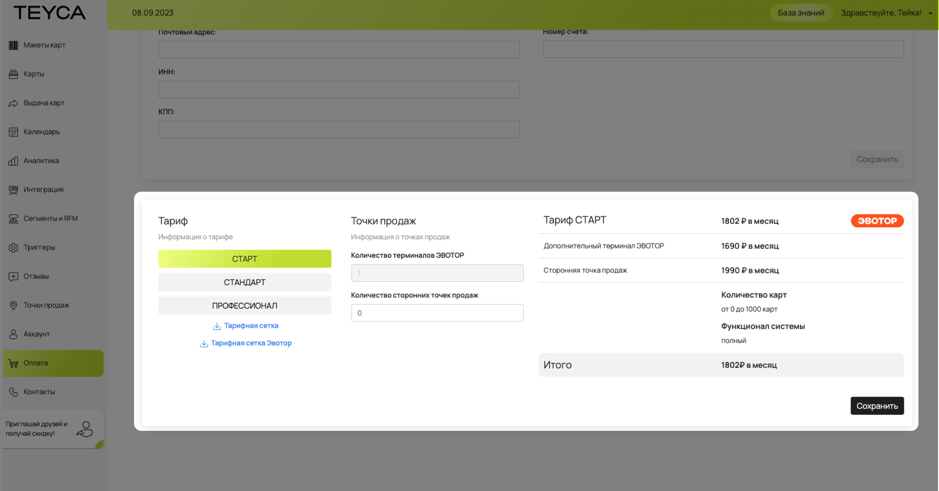Click the gear icon beside Триггеры

pyautogui.click(x=13, y=247)
